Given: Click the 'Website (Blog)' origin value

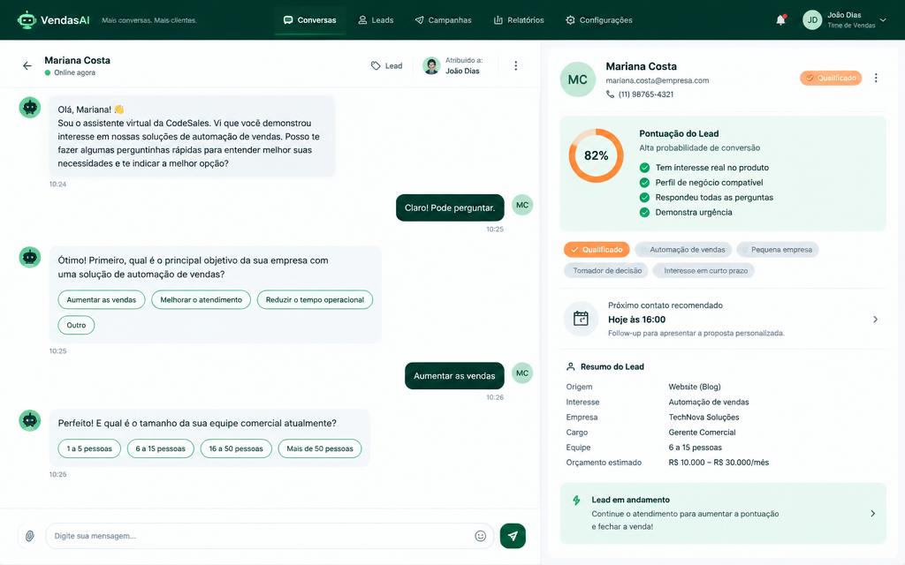Looking at the screenshot, I should tap(695, 387).
